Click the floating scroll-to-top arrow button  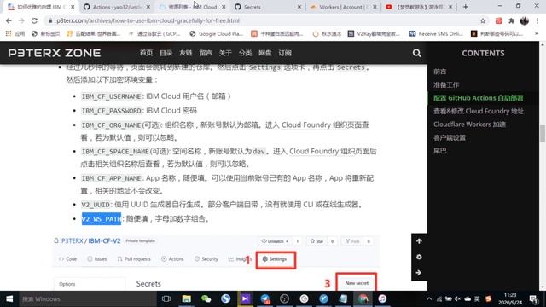click(x=419, y=241)
